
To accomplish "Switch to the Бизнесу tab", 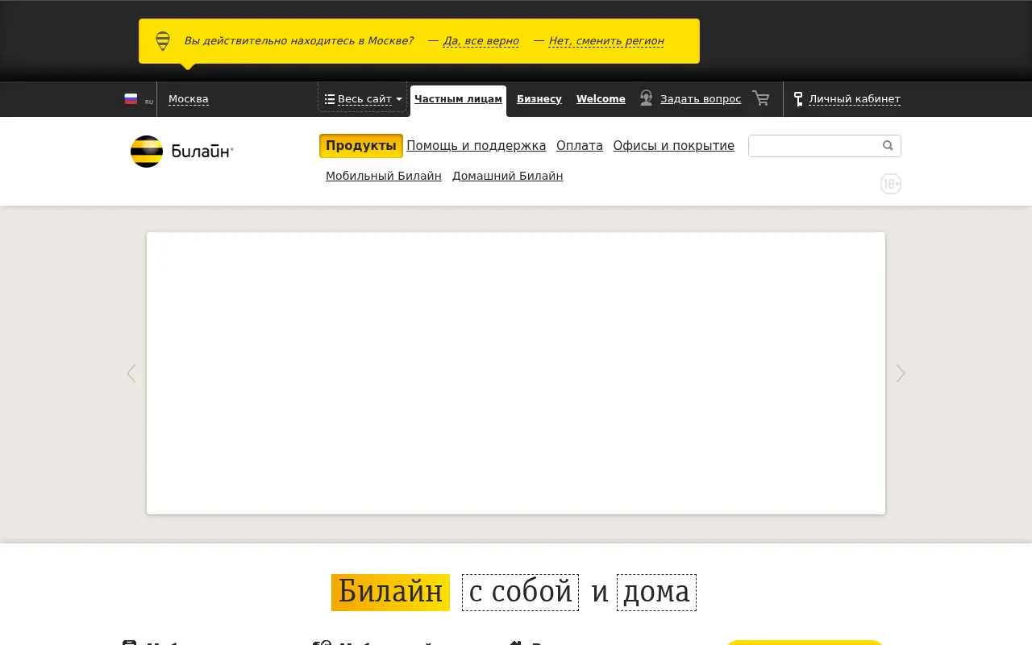I will 539,99.
